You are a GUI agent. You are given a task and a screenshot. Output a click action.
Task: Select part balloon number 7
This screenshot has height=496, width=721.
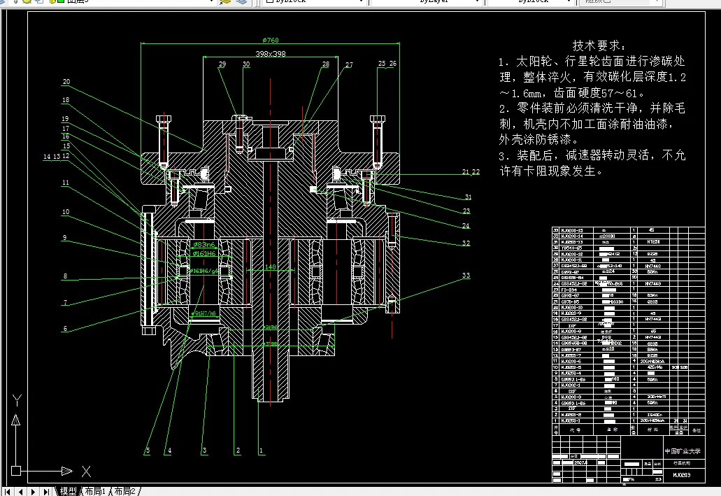(65, 302)
